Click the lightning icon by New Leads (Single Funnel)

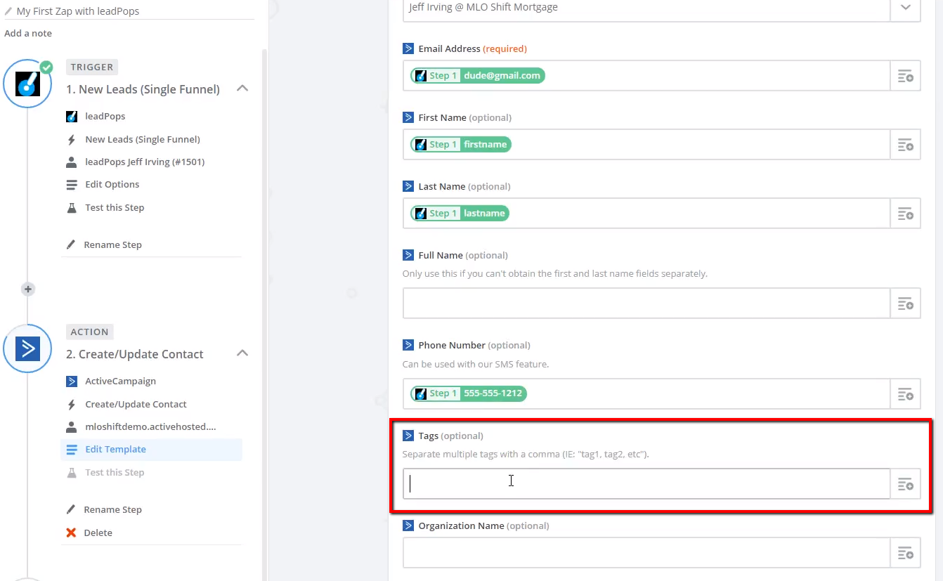pos(71,139)
